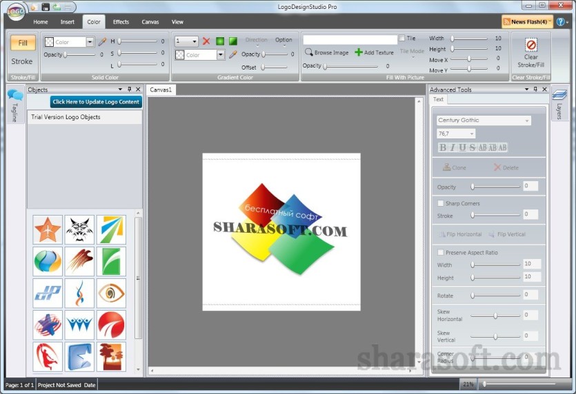Pin the Objects panel
Image resolution: width=576 pixels, height=394 pixels.
(x=129, y=89)
